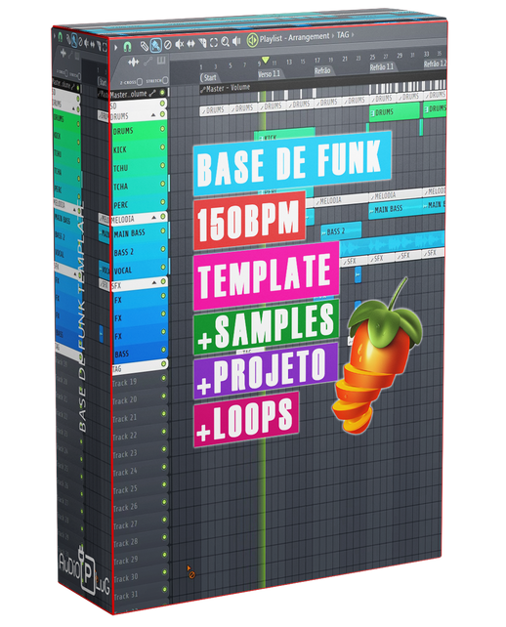Select the TAG track header
This screenshot has width=506, height=627.
(140, 366)
